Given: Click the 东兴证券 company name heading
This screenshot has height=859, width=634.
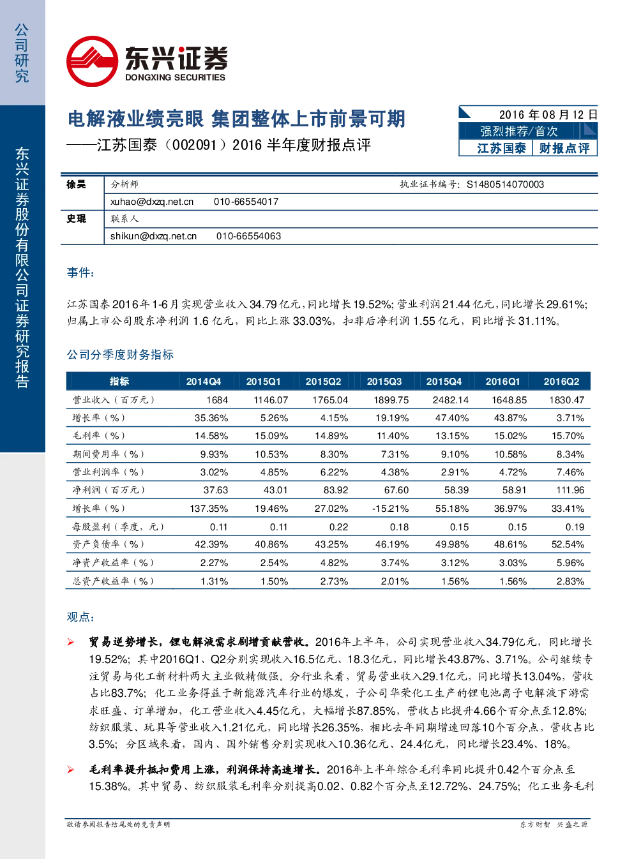Looking at the screenshot, I should click(176, 59).
